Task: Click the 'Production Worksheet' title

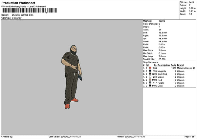Action: [x=18, y=3]
